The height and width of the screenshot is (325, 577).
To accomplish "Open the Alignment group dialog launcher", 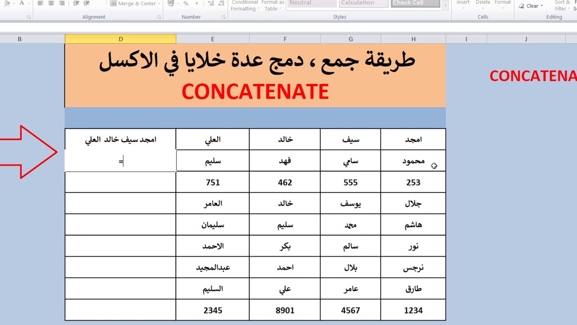I will 159,17.
